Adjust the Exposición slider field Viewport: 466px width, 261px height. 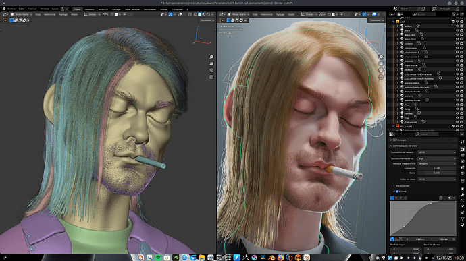click(436, 168)
